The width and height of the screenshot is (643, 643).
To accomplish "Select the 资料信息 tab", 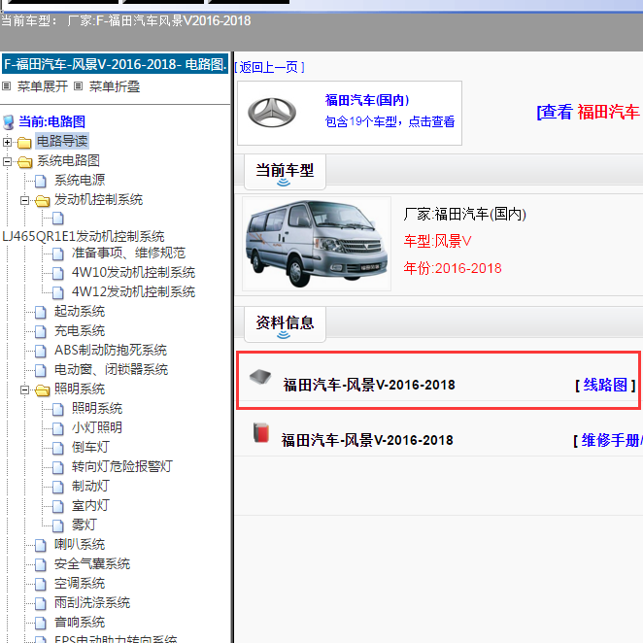I will 285,324.
